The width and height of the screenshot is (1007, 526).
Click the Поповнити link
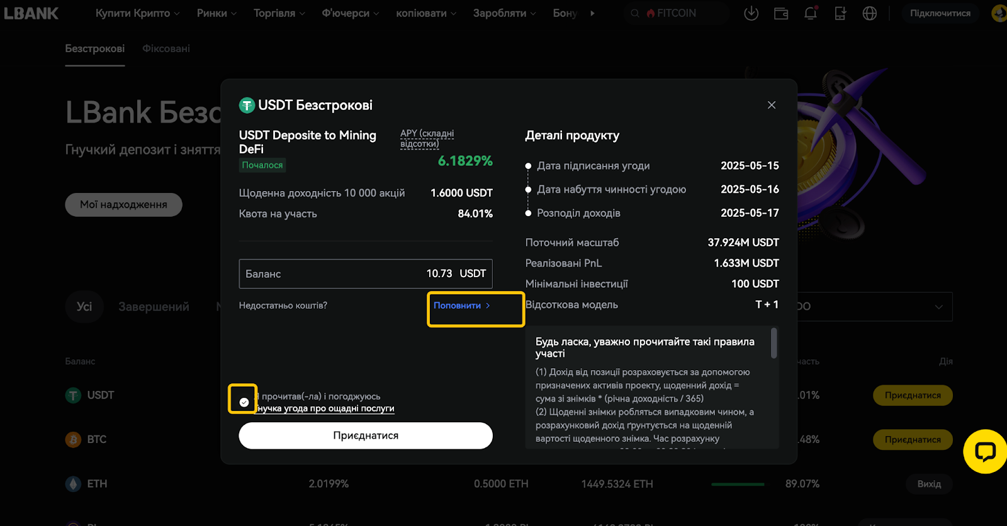[461, 305]
